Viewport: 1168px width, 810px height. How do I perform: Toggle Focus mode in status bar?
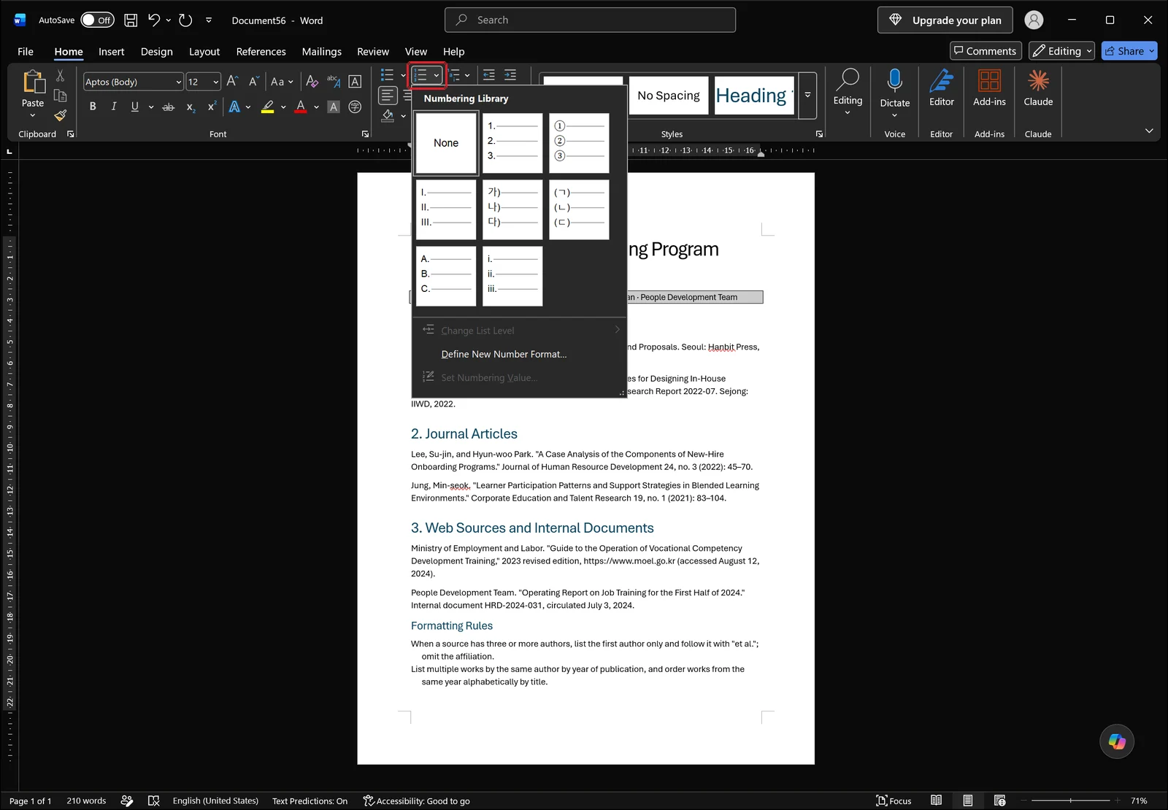(894, 801)
